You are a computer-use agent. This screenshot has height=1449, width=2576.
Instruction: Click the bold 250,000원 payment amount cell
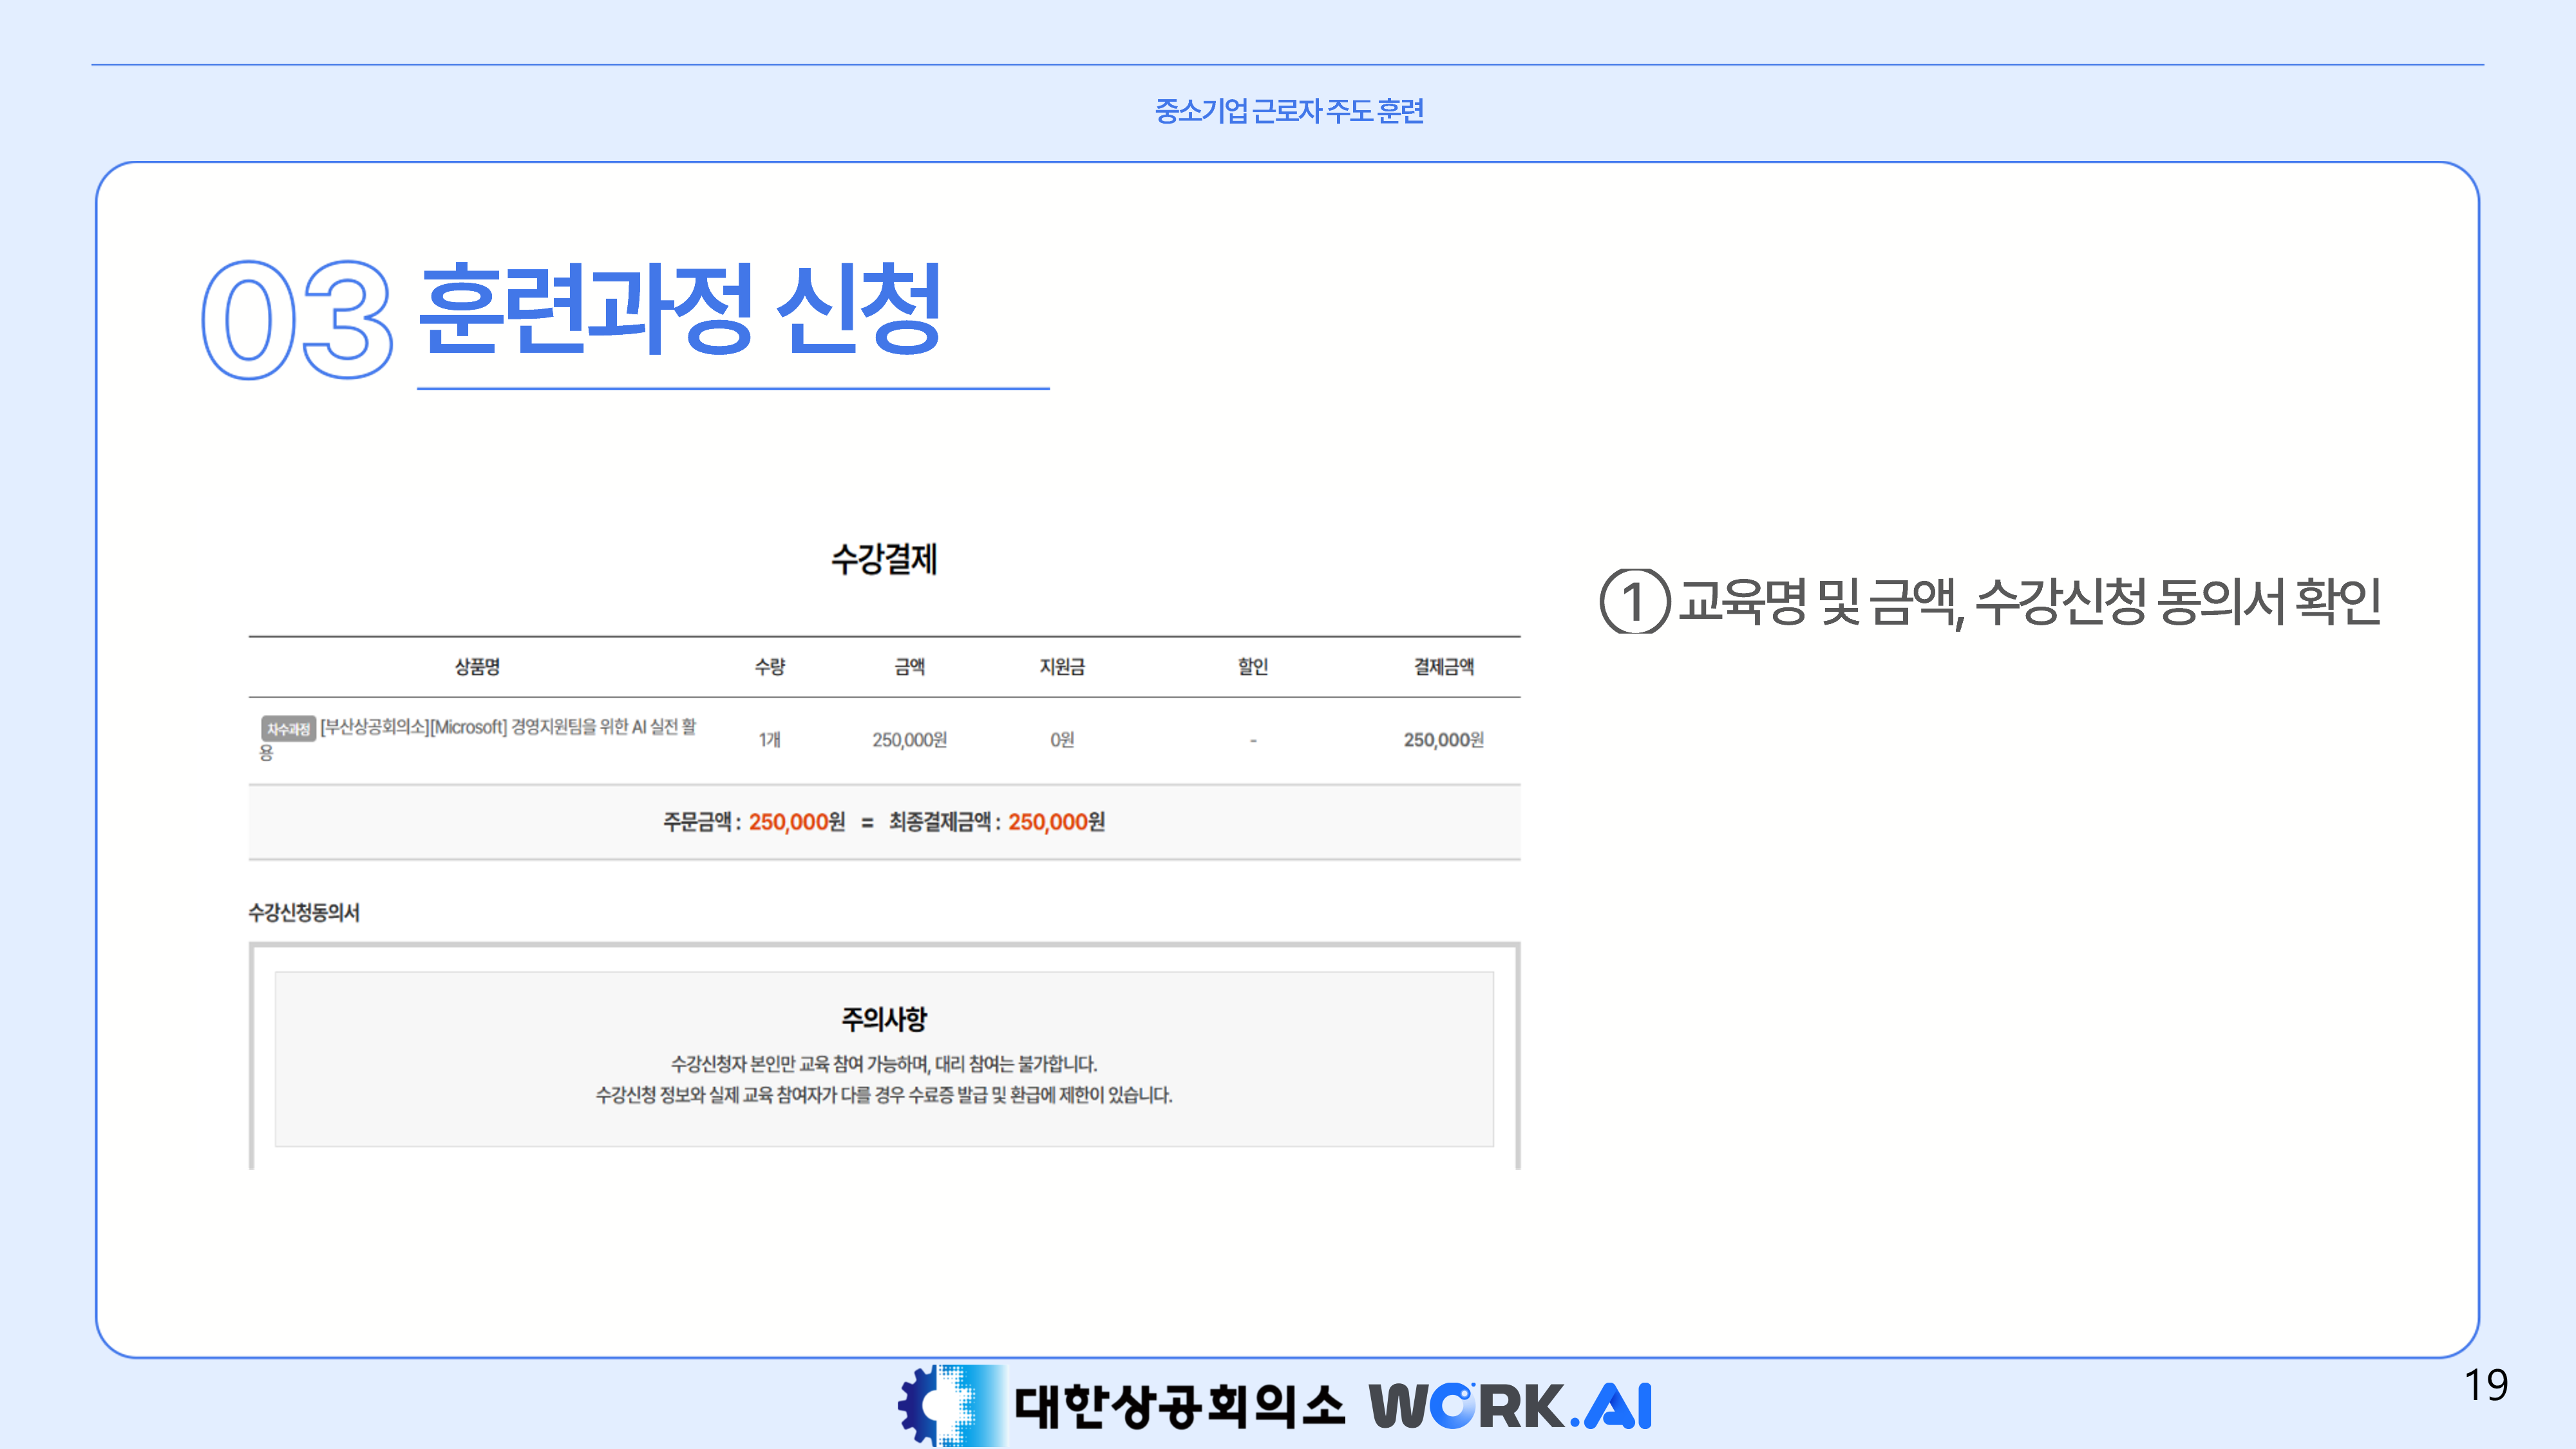point(1443,740)
